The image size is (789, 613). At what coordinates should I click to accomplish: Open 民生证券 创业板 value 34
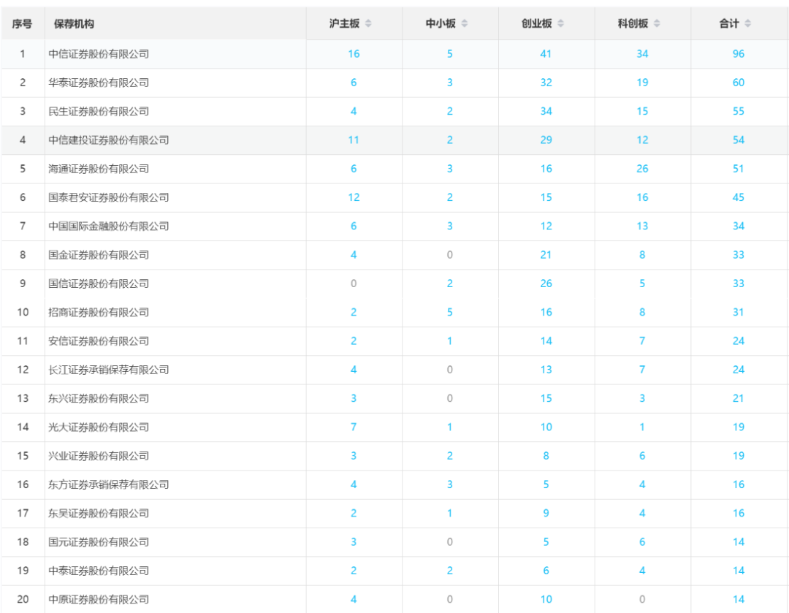[546, 111]
